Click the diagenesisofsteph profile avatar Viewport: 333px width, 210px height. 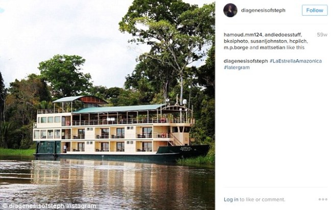pos(230,10)
